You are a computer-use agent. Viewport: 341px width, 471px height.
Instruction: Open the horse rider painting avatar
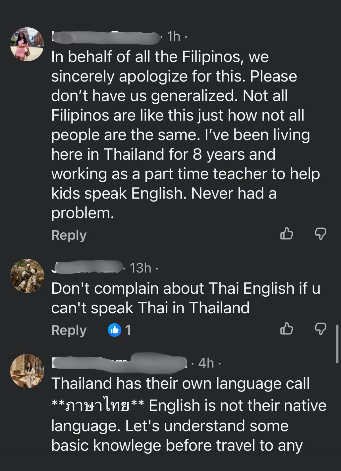[x=27, y=276]
